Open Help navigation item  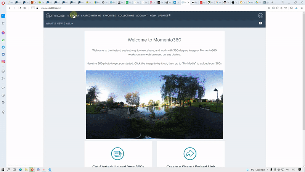click(153, 16)
